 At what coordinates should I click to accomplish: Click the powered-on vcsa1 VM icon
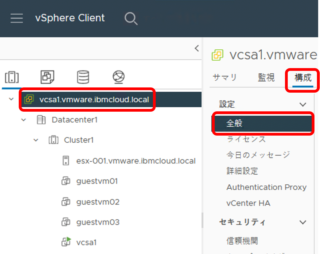click(x=66, y=242)
